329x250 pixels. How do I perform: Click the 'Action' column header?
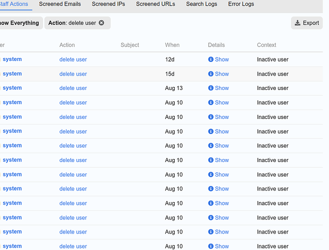coord(67,45)
